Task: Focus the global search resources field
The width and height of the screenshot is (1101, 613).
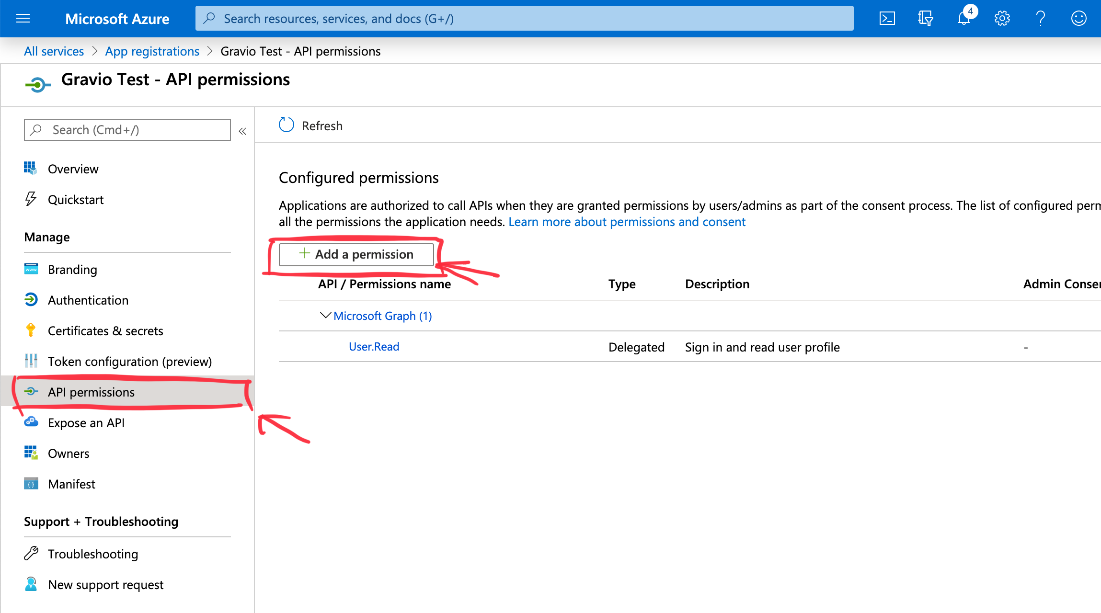Action: tap(524, 18)
